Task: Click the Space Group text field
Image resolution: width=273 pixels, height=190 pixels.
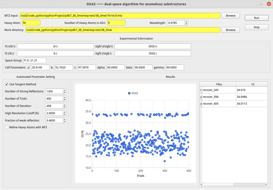Action: pyautogui.click(x=35, y=60)
